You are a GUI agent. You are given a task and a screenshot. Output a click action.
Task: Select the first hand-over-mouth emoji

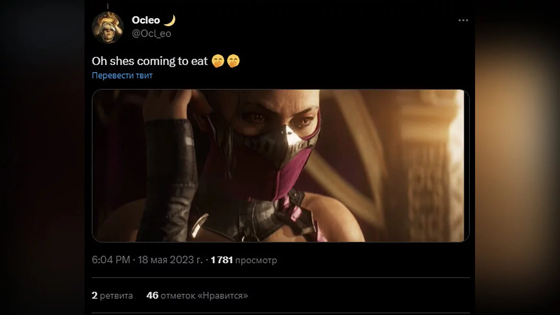(217, 61)
